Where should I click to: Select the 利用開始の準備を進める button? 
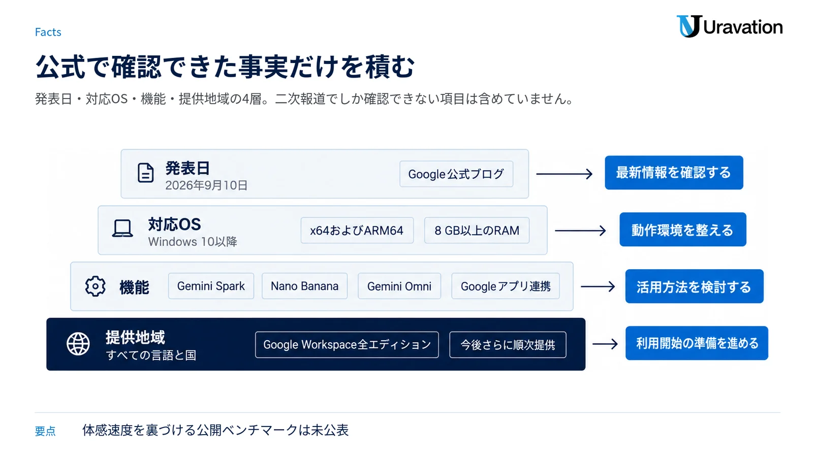(697, 343)
